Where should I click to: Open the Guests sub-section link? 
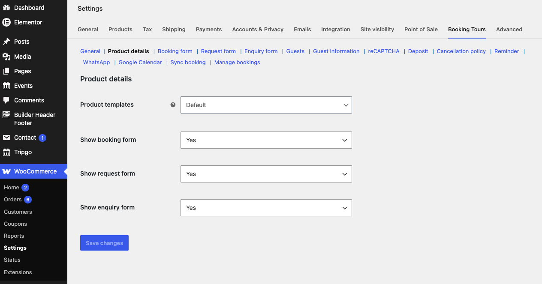pos(295,51)
